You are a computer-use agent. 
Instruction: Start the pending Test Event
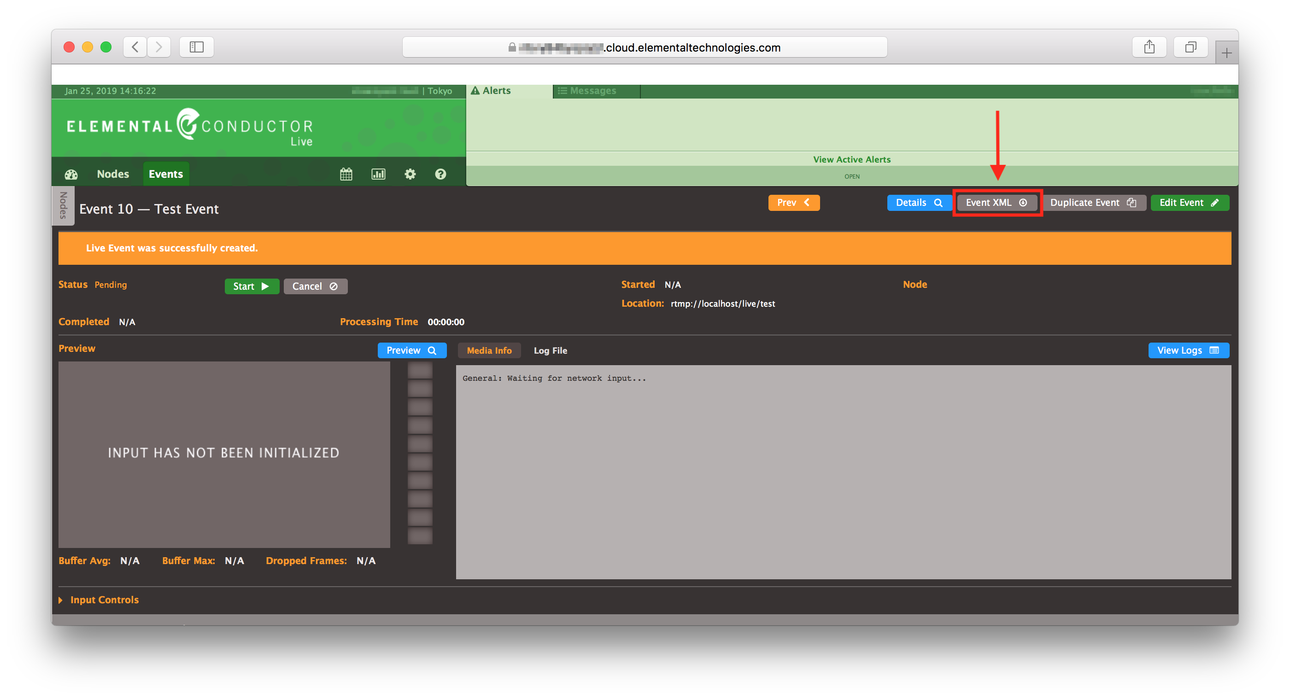(x=252, y=285)
